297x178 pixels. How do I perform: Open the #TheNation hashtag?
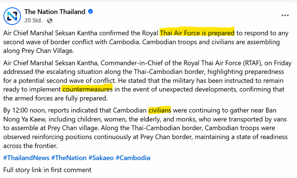coord(69,158)
